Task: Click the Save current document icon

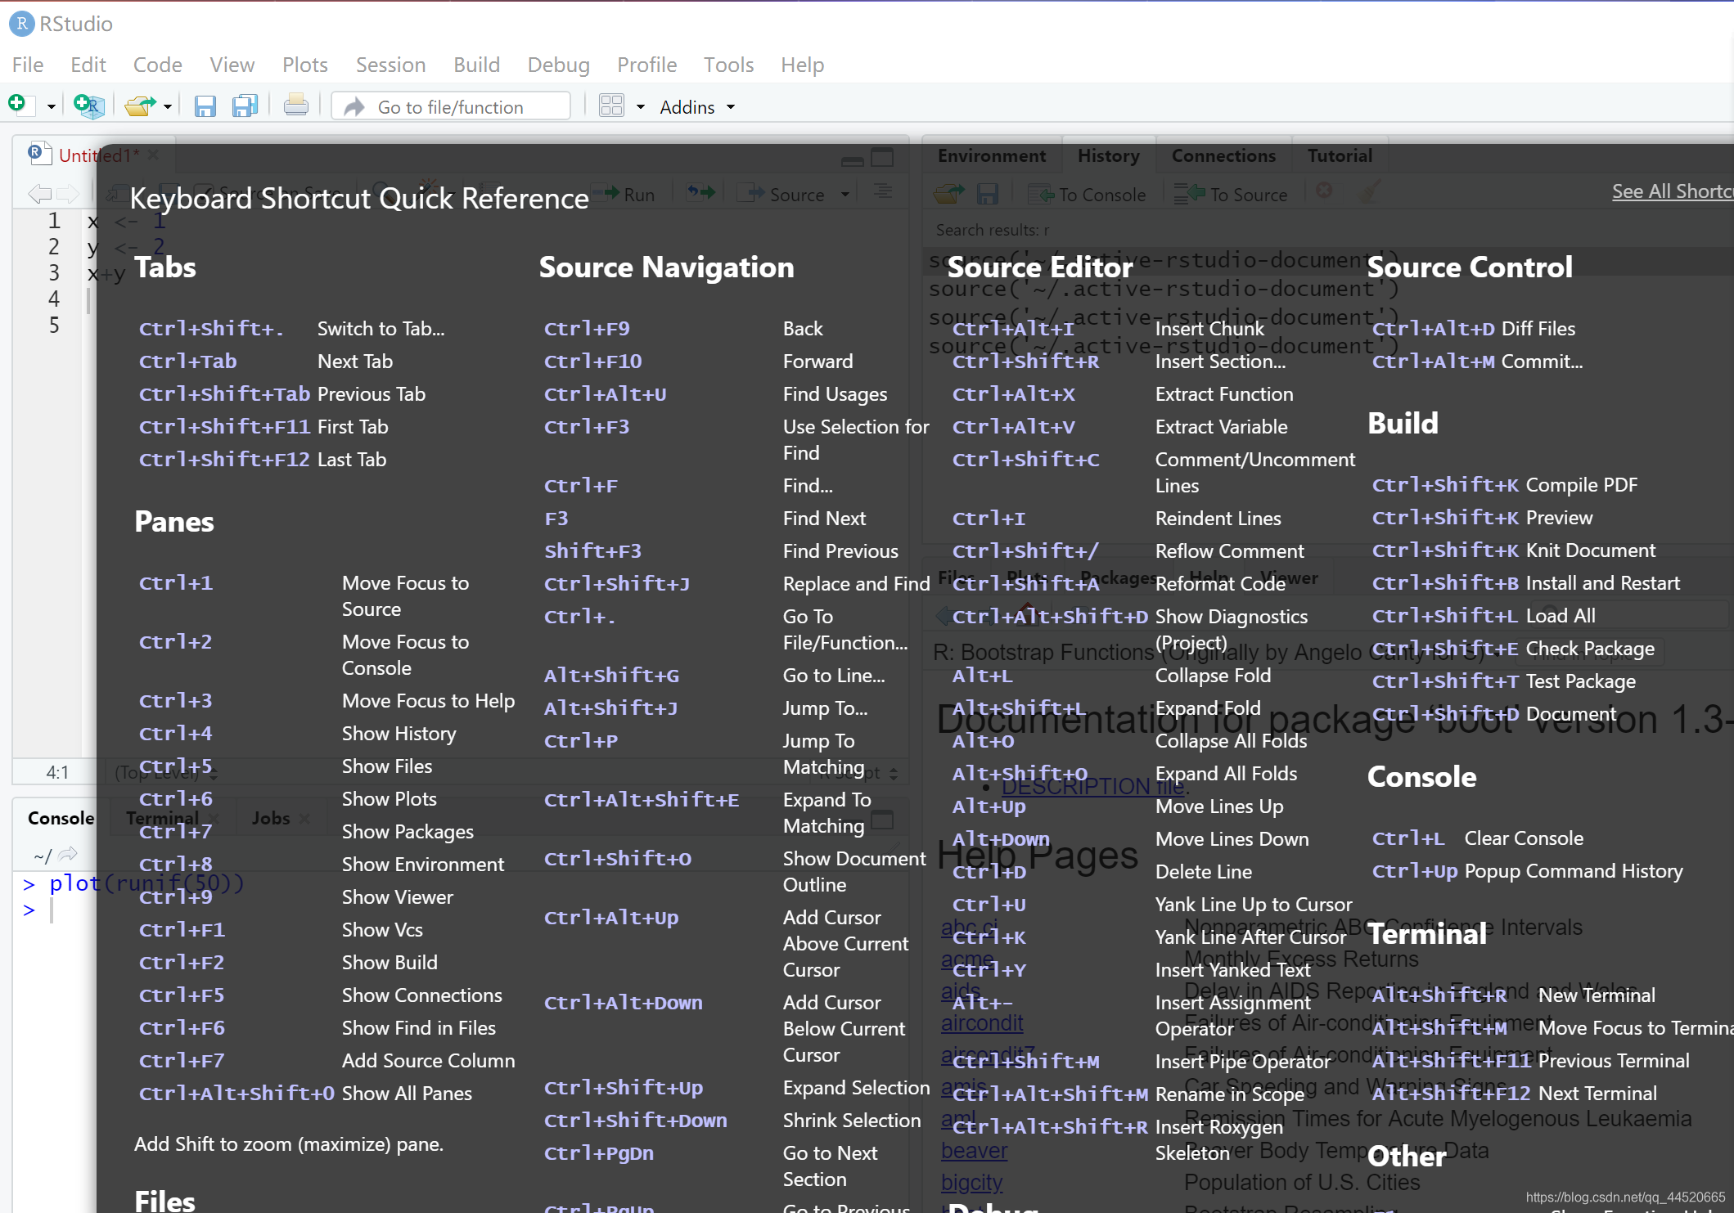Action: (x=205, y=106)
